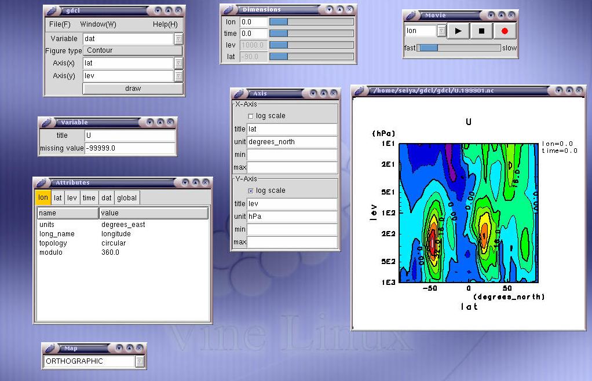
Task: Switch to the global attributes tab
Action: pos(127,198)
